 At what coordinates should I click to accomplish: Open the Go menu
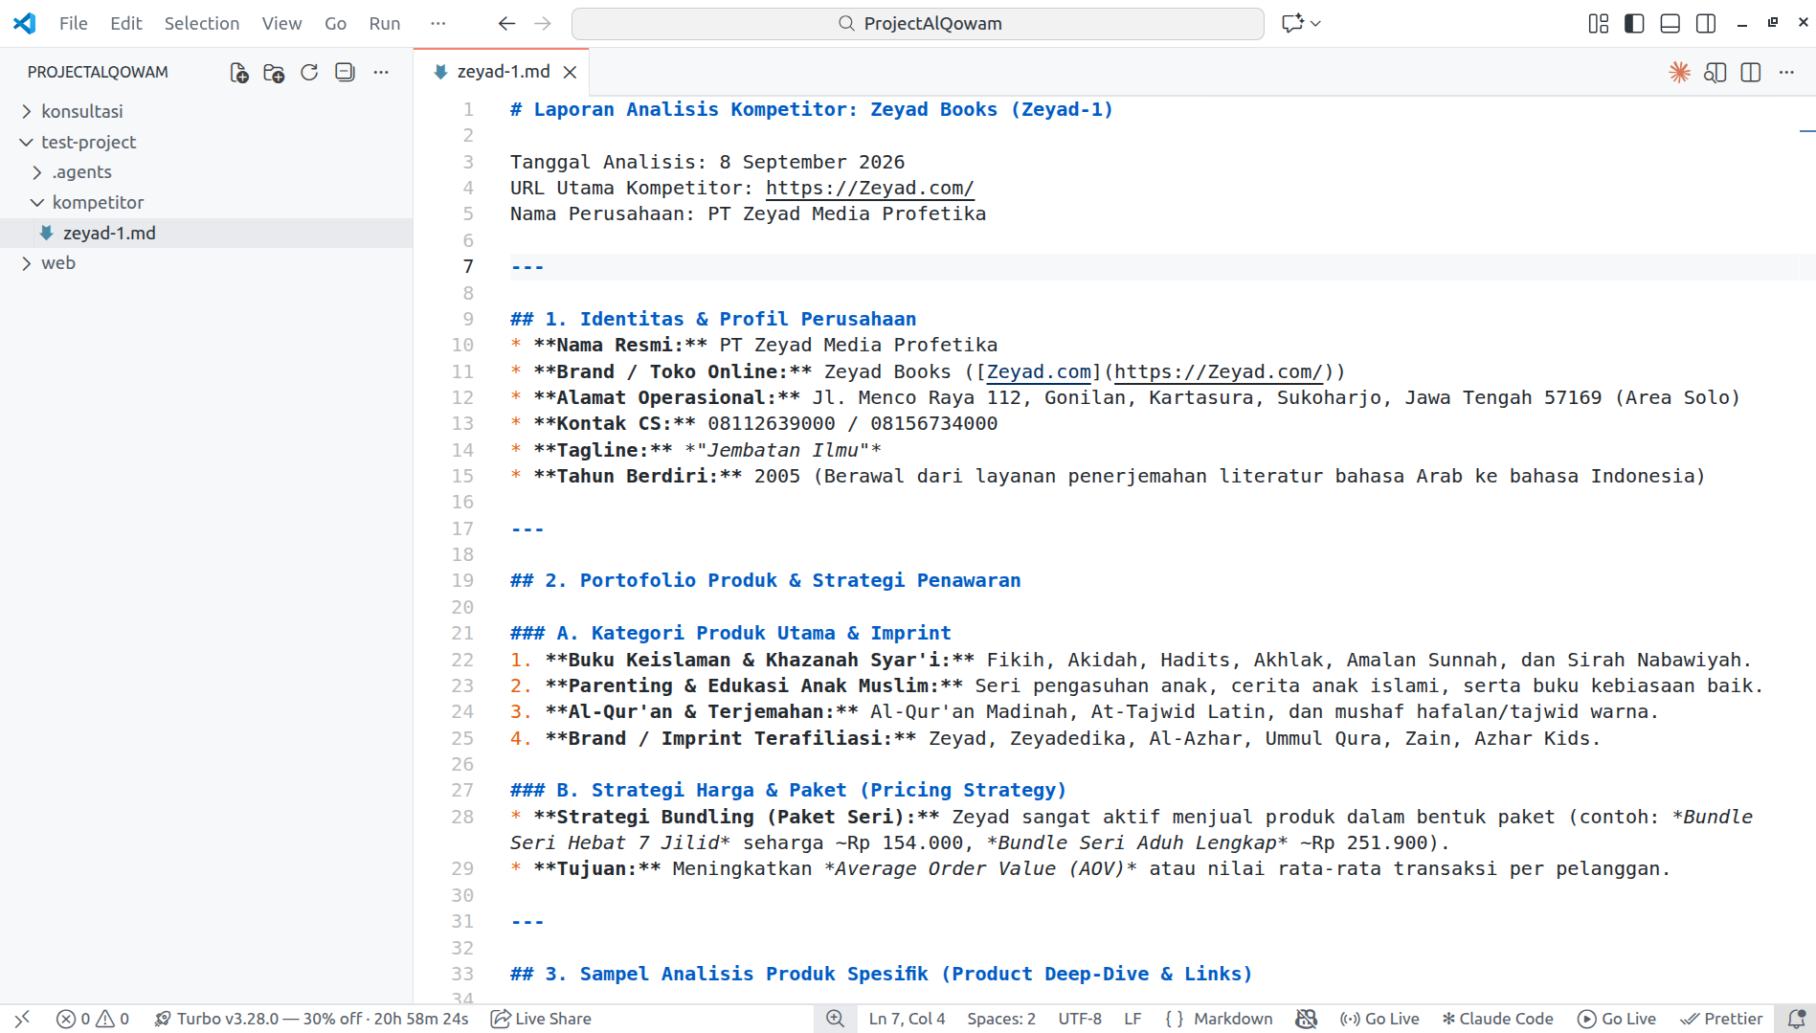(335, 24)
